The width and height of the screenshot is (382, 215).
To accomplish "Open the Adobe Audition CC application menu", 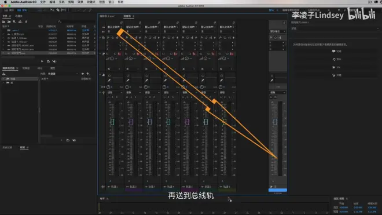I will 23,2.
